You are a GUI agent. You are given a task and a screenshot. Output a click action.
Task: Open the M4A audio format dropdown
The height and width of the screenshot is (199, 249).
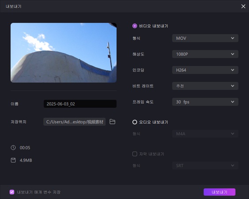click(x=205, y=134)
